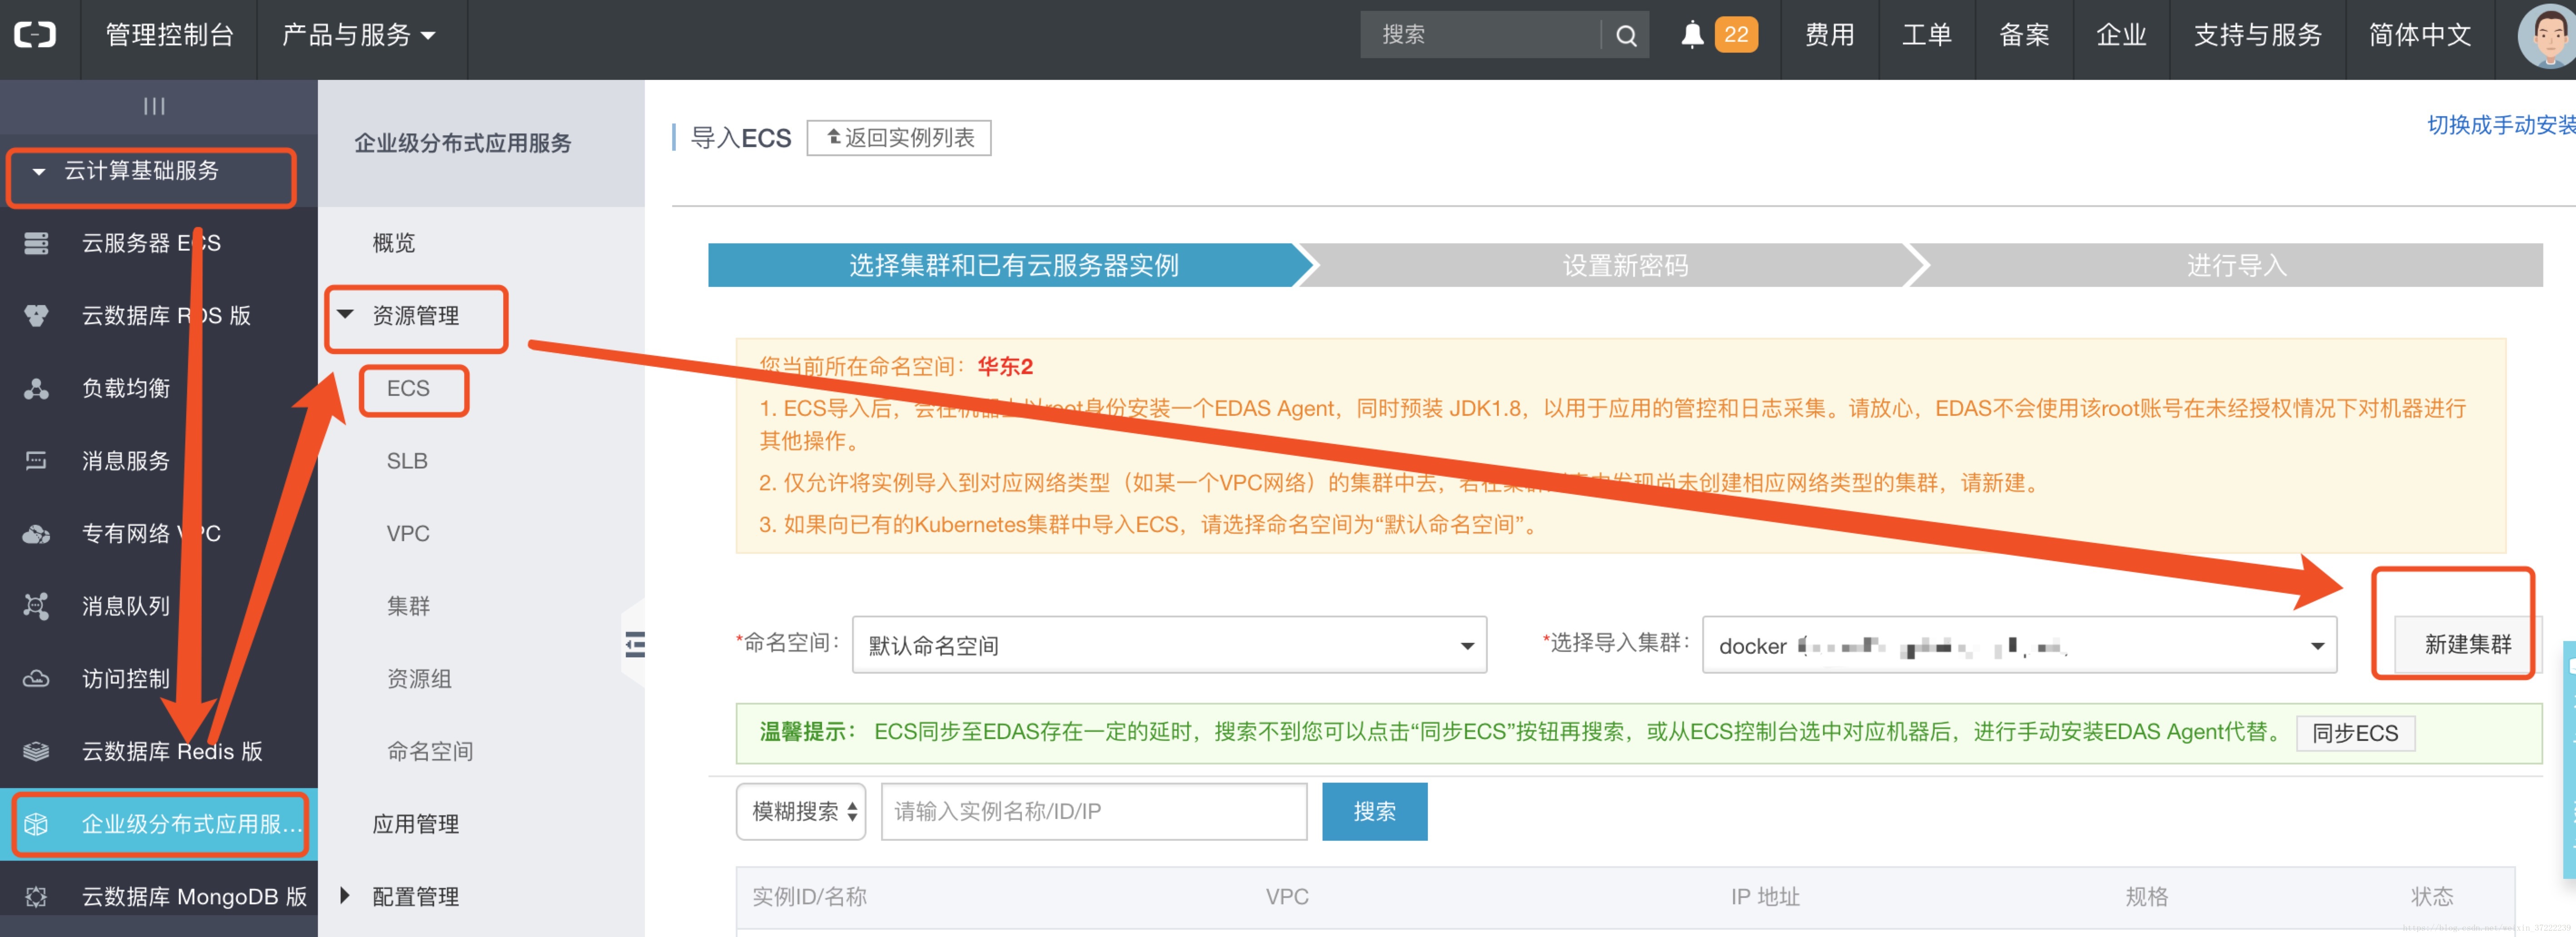Open the 费用 menu
The width and height of the screenshot is (2576, 937).
[x=1829, y=35]
